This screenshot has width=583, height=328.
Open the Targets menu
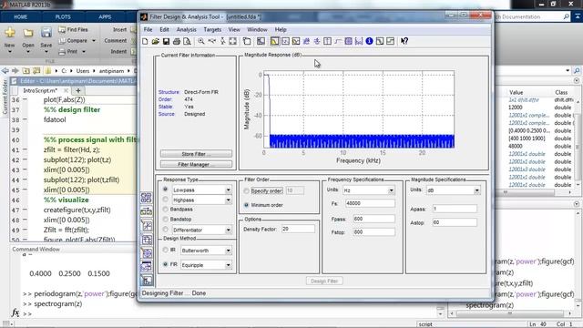tap(212, 29)
